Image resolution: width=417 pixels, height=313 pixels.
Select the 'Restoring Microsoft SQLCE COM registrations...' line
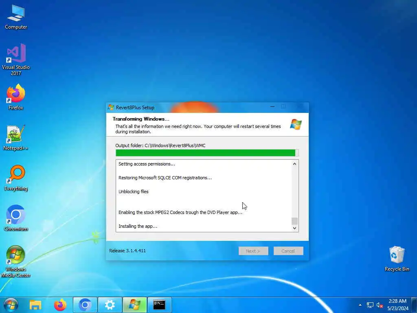click(x=165, y=178)
